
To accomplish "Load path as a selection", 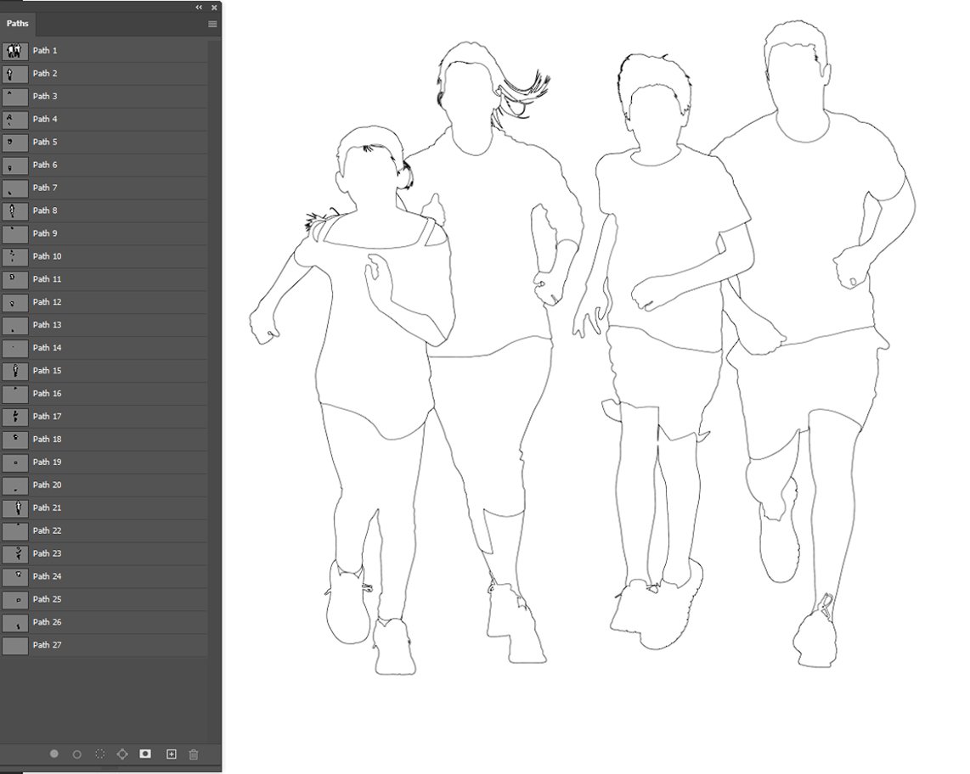I will click(100, 754).
